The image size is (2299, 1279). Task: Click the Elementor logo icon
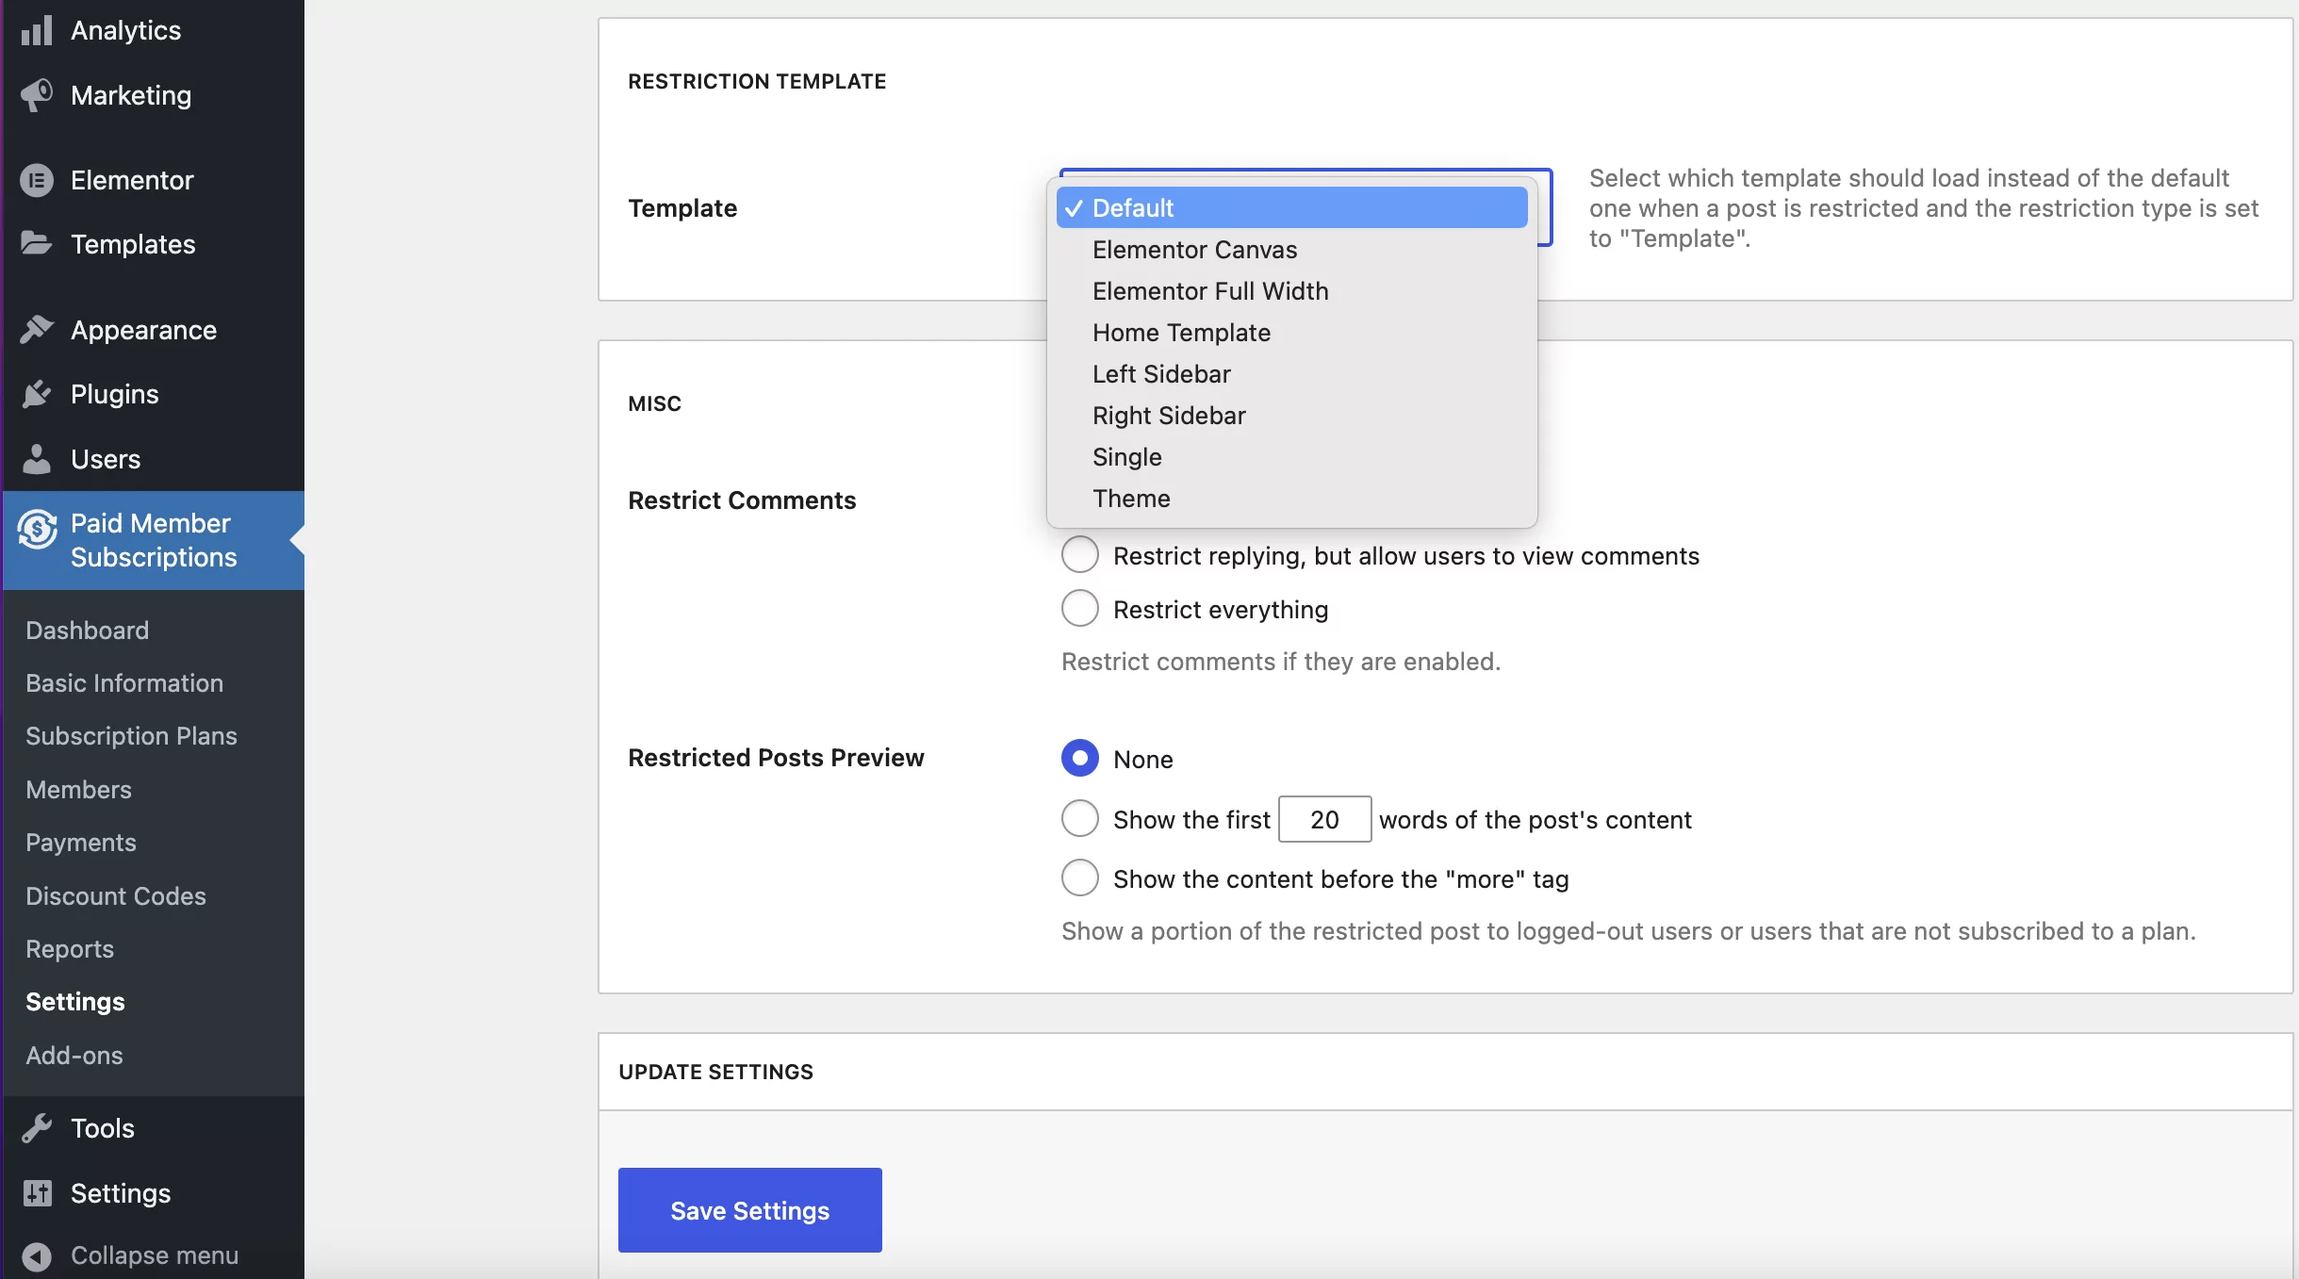[x=37, y=180]
